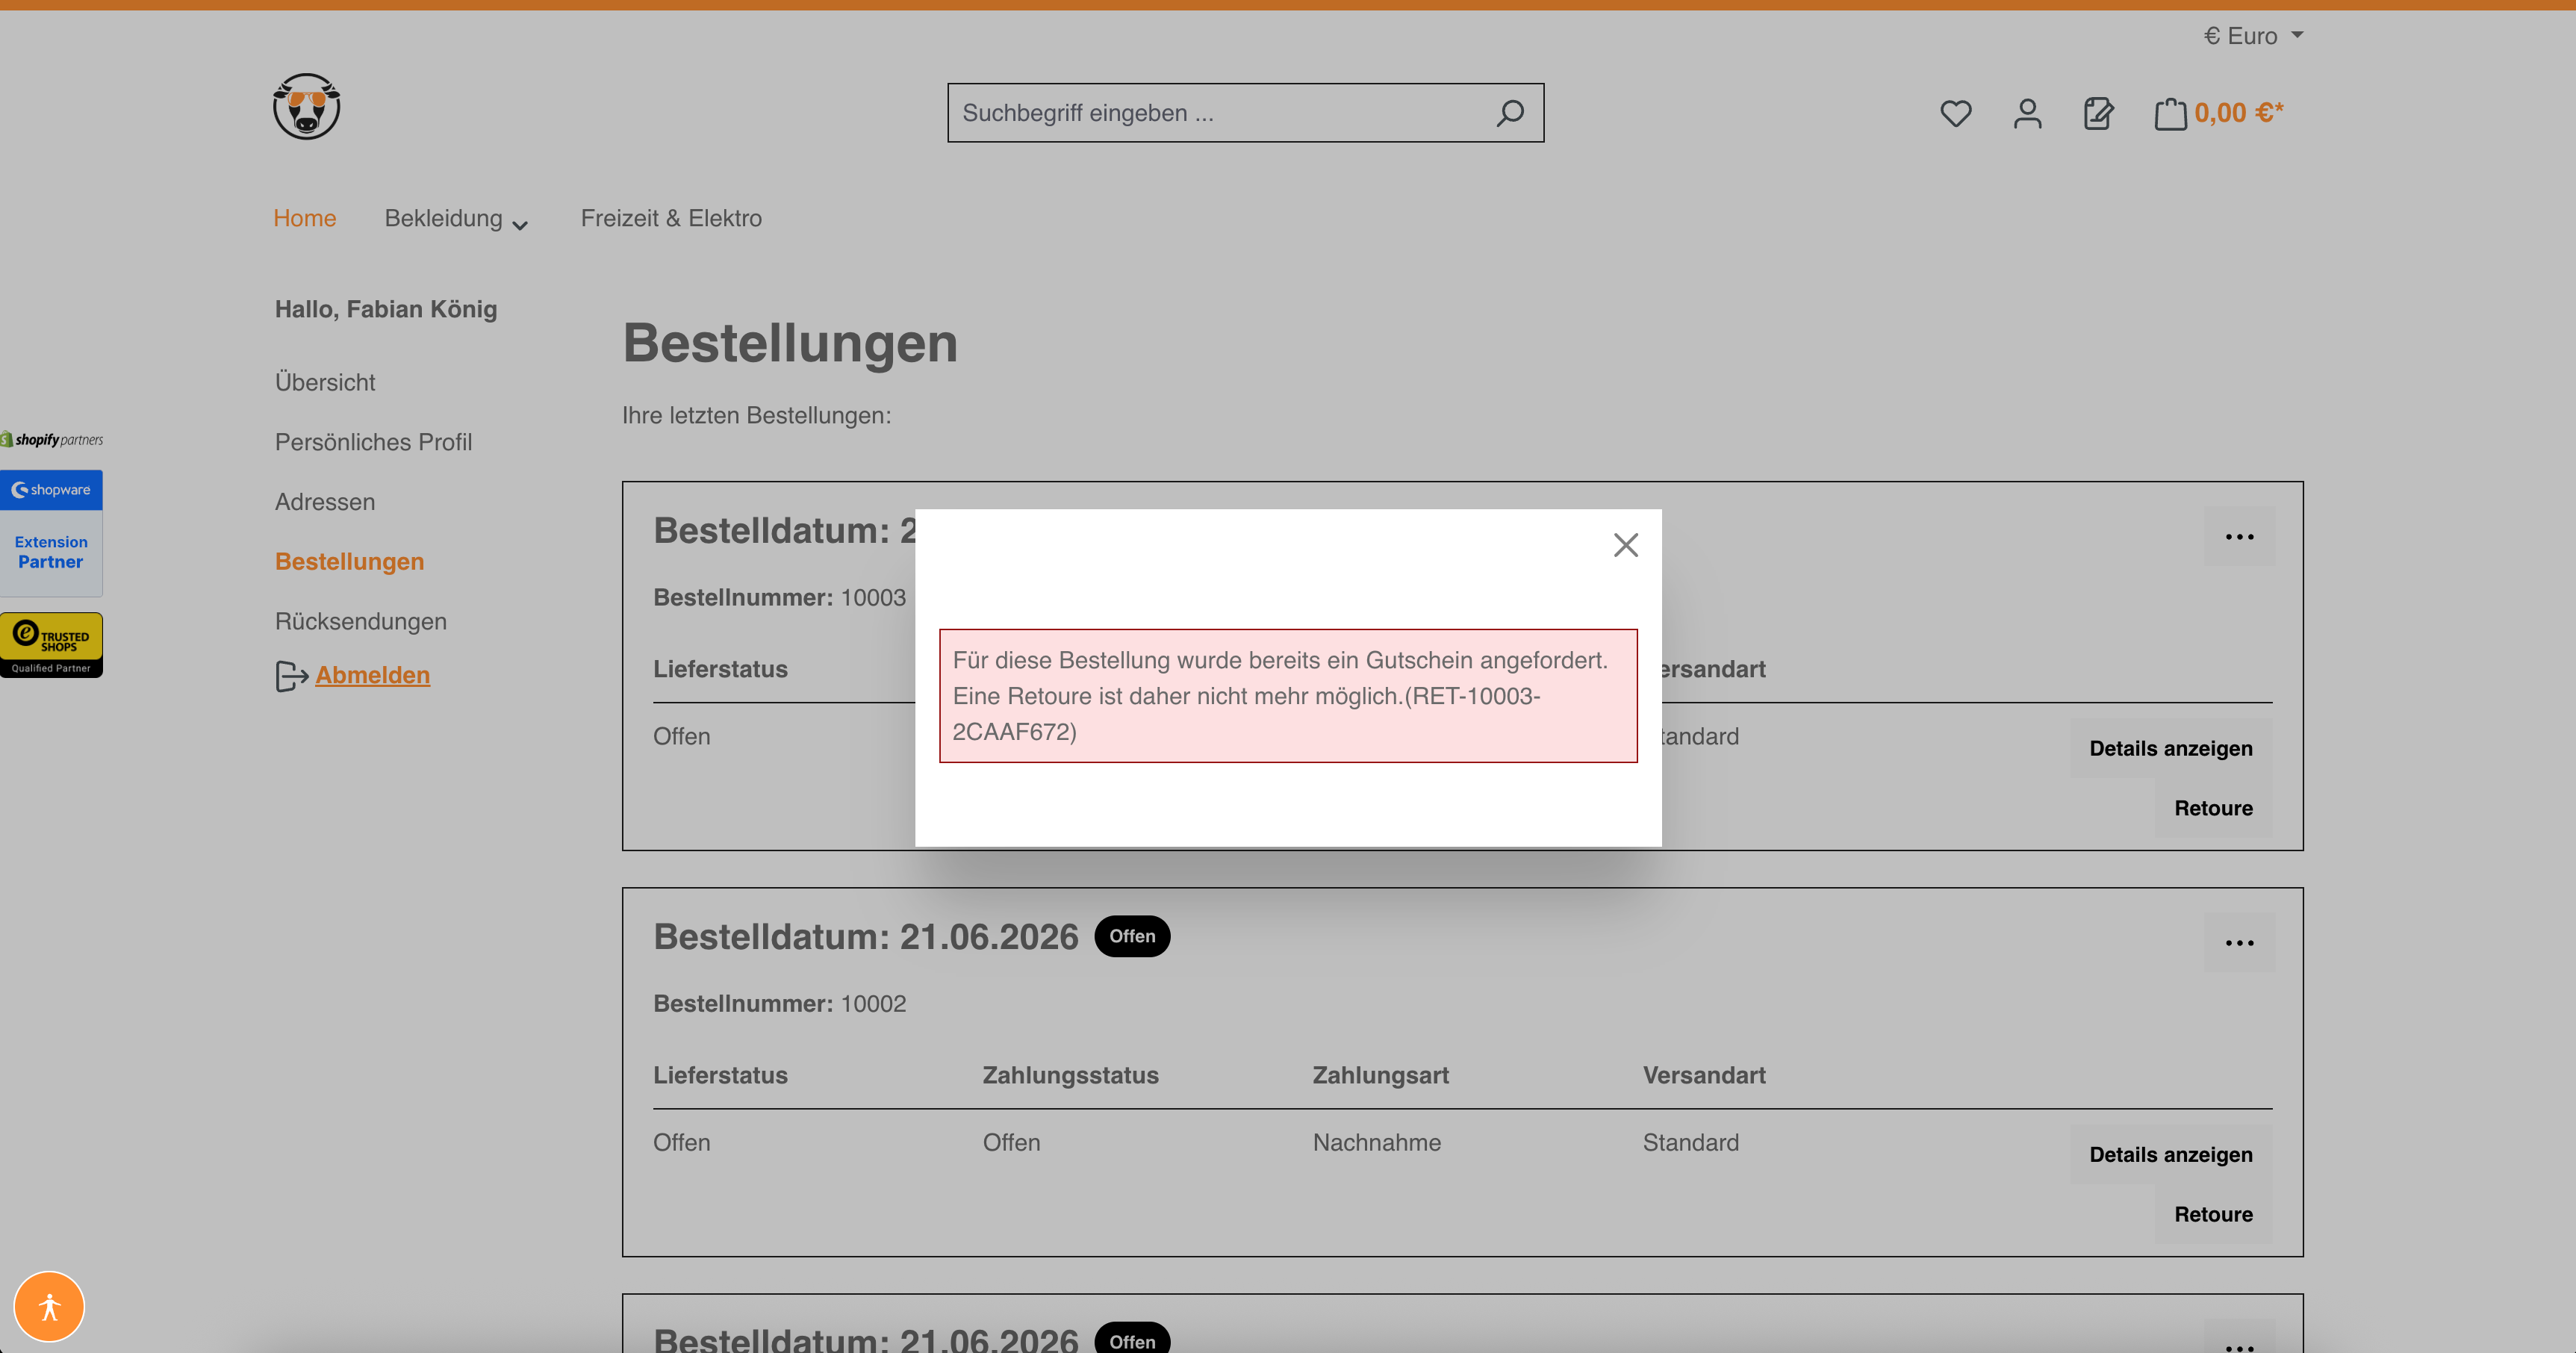
Task: Open the accessibility widget button
Action: click(49, 1306)
